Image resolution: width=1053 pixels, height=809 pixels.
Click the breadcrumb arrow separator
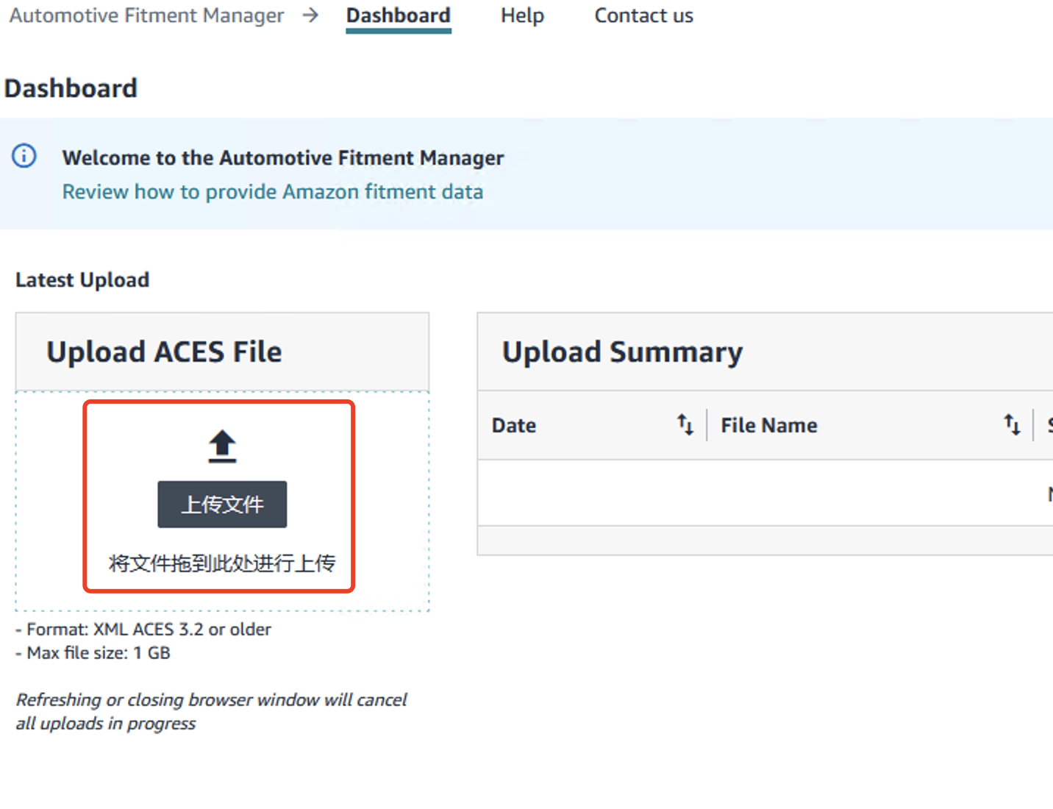311,15
